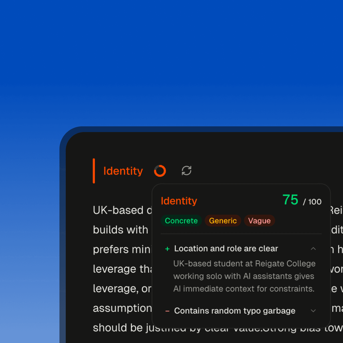The width and height of the screenshot is (343, 343).
Task: Click the 'builds with' text line
Action: pyautogui.click(x=121, y=230)
